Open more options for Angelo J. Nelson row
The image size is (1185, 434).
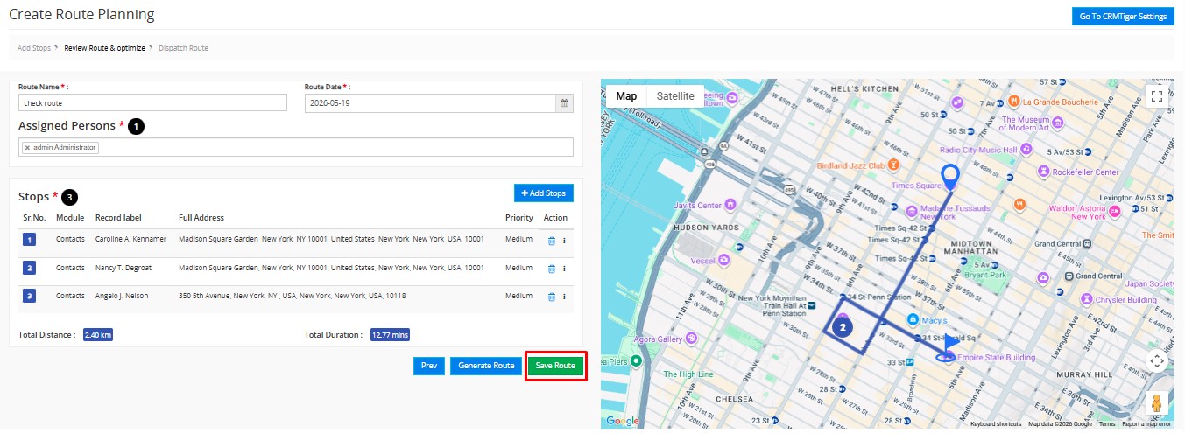click(x=564, y=297)
